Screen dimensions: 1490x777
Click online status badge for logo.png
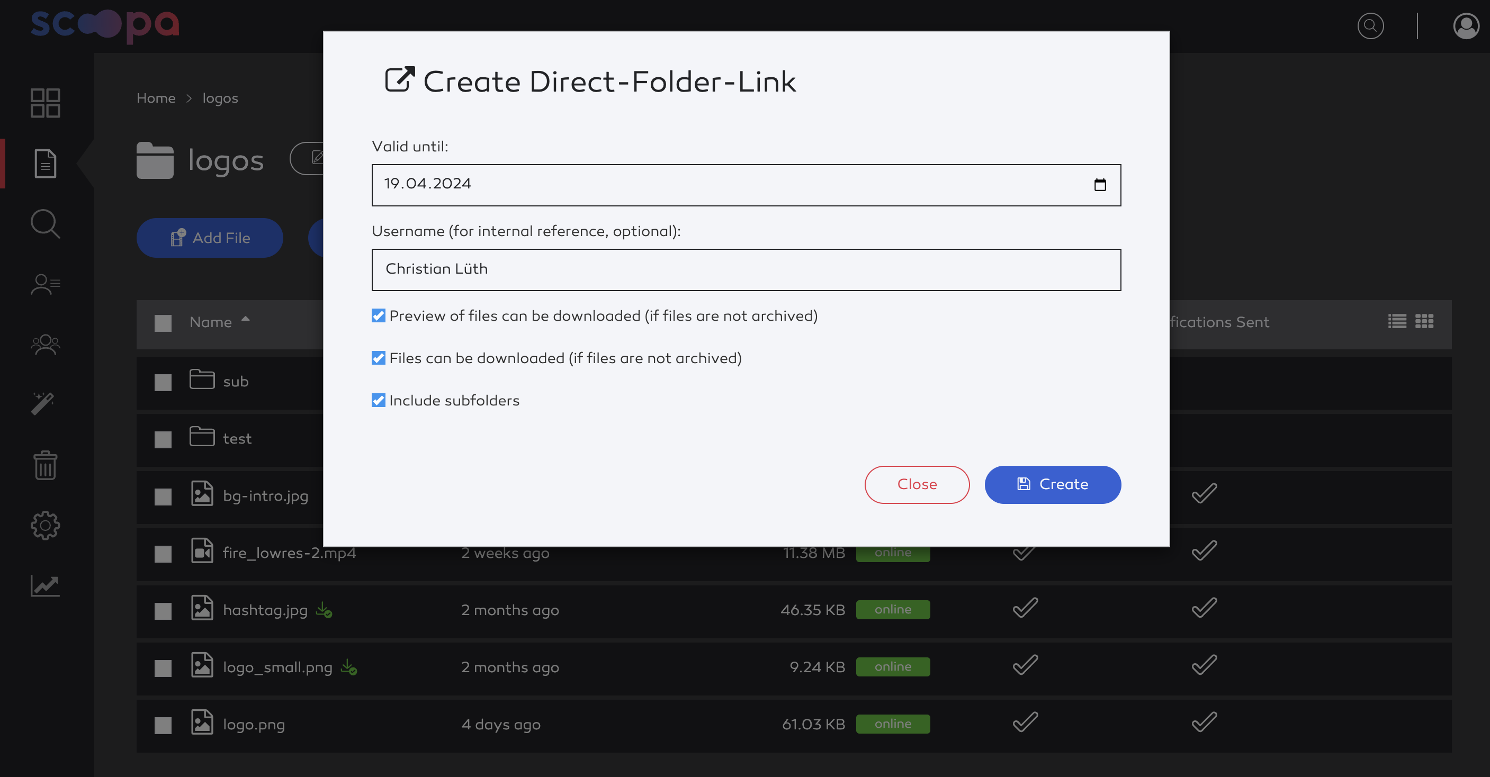[893, 724]
